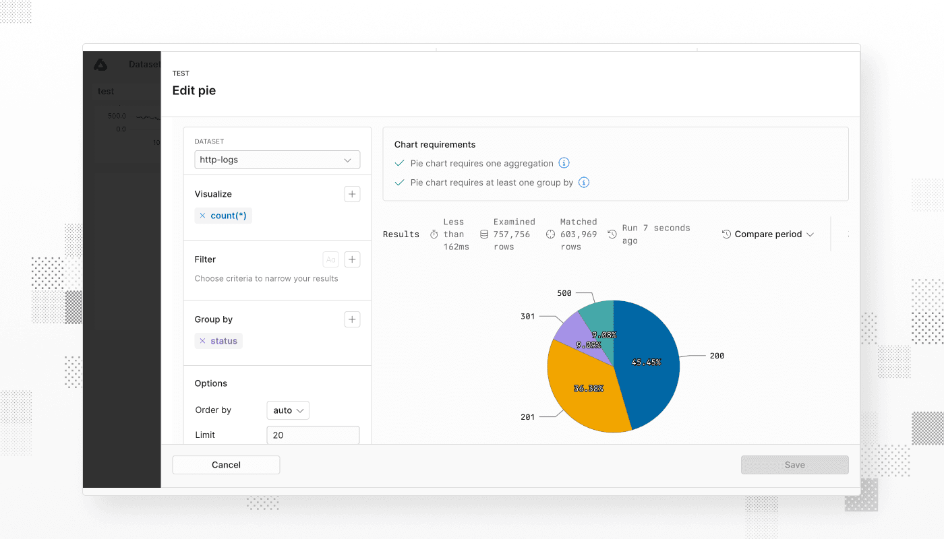Click the examined rows database icon
Screen dimensions: 944x539
tap(484, 234)
